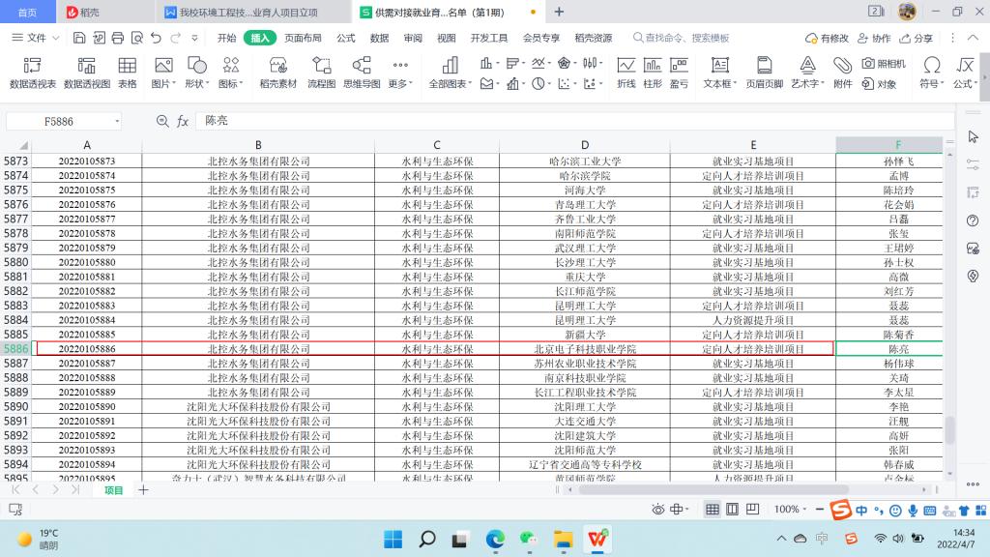Open the 数据 ribbon tab

click(379, 38)
